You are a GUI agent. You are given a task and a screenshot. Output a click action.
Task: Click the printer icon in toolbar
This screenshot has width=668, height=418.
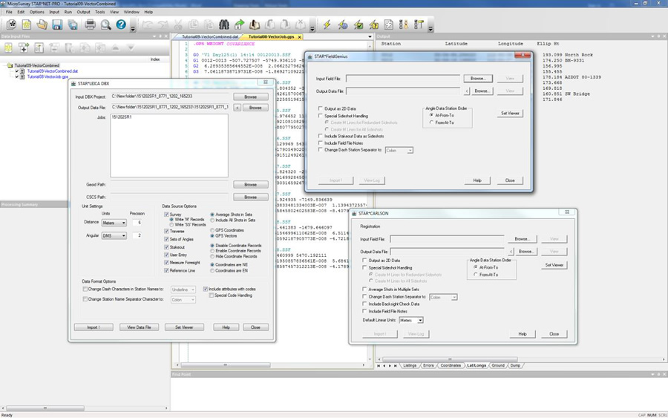[90, 25]
